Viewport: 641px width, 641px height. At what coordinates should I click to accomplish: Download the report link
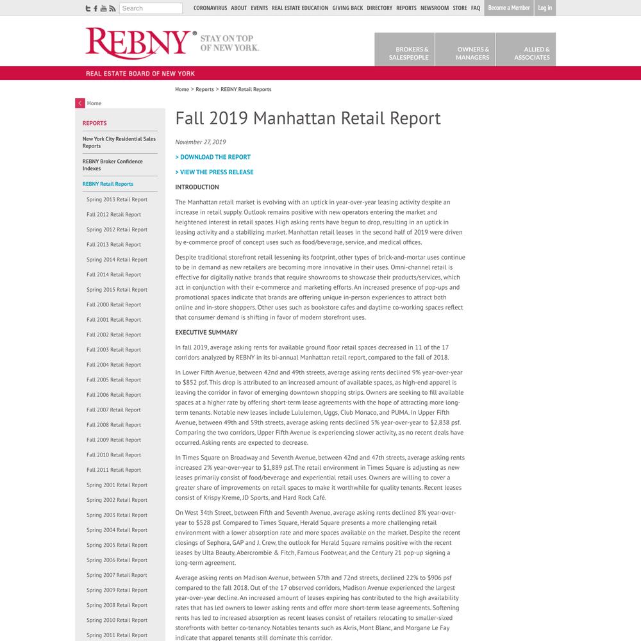point(213,157)
